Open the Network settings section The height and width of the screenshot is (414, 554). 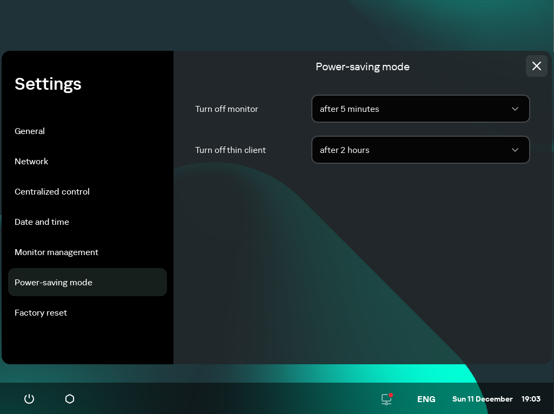click(x=31, y=161)
